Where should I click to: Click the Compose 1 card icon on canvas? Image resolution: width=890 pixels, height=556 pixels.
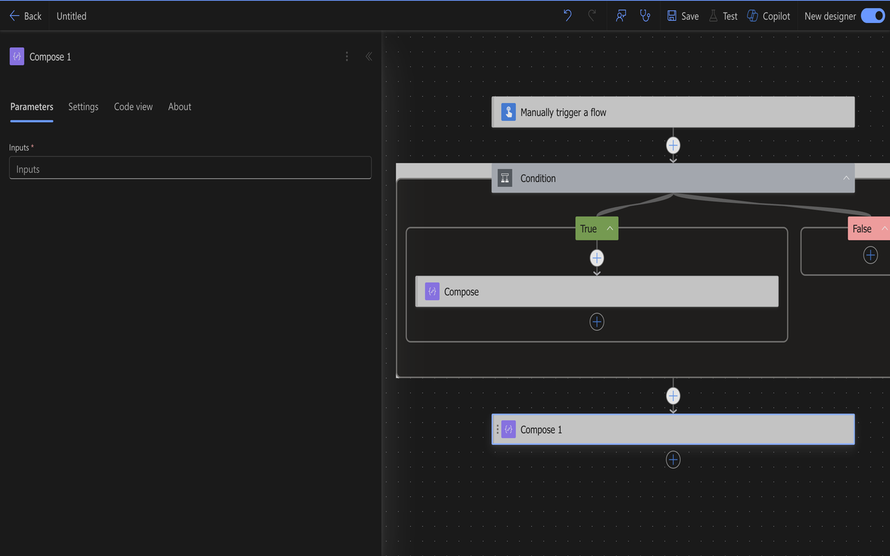coord(508,429)
